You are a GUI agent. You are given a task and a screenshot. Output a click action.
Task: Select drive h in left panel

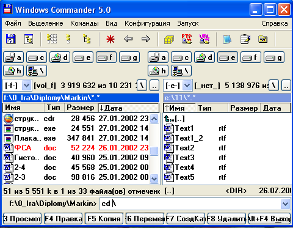(13, 71)
